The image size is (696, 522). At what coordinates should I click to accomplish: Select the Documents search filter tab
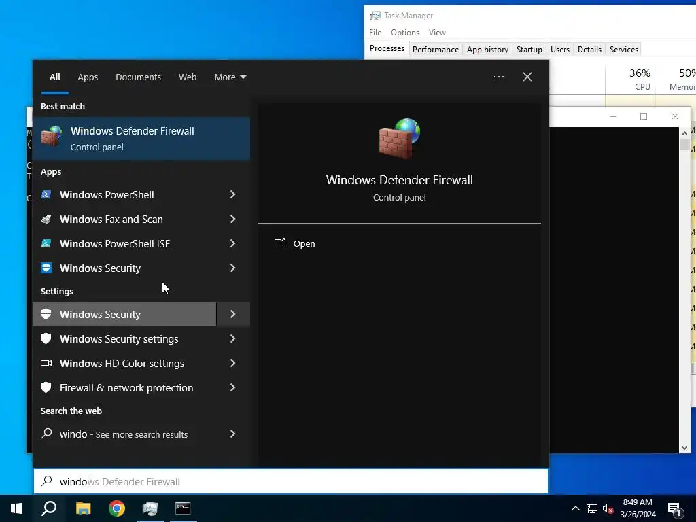(x=138, y=77)
